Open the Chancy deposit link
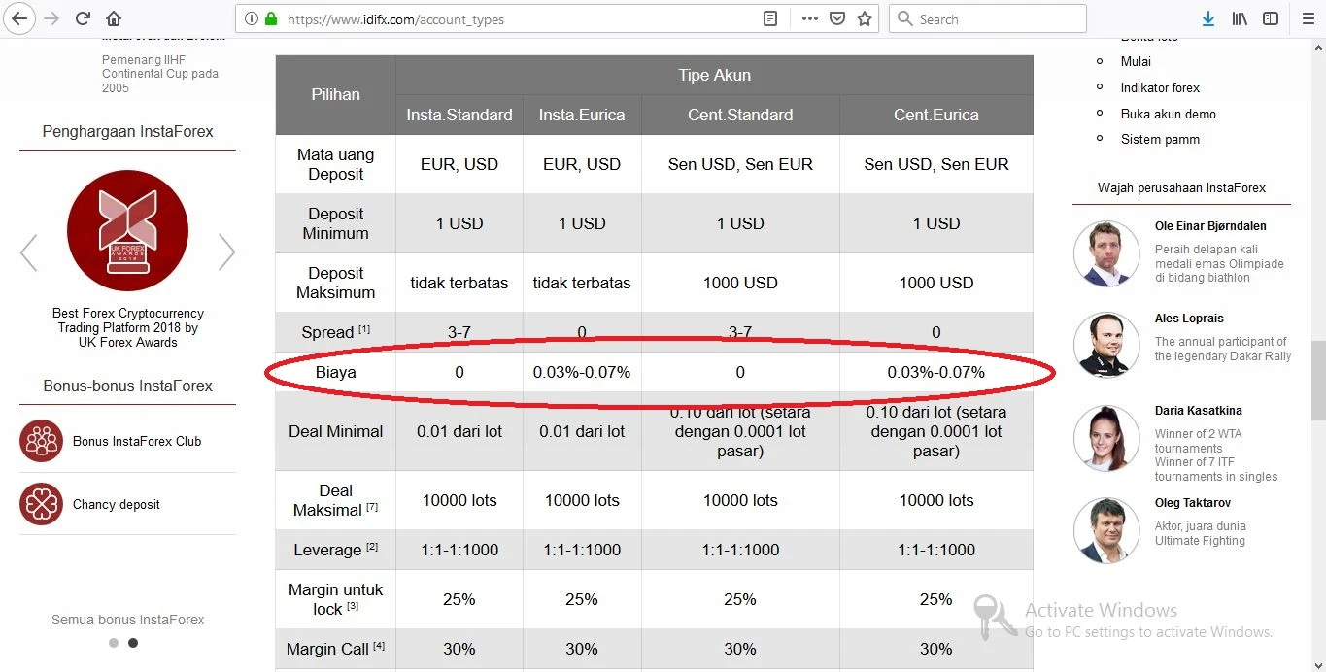 click(116, 504)
